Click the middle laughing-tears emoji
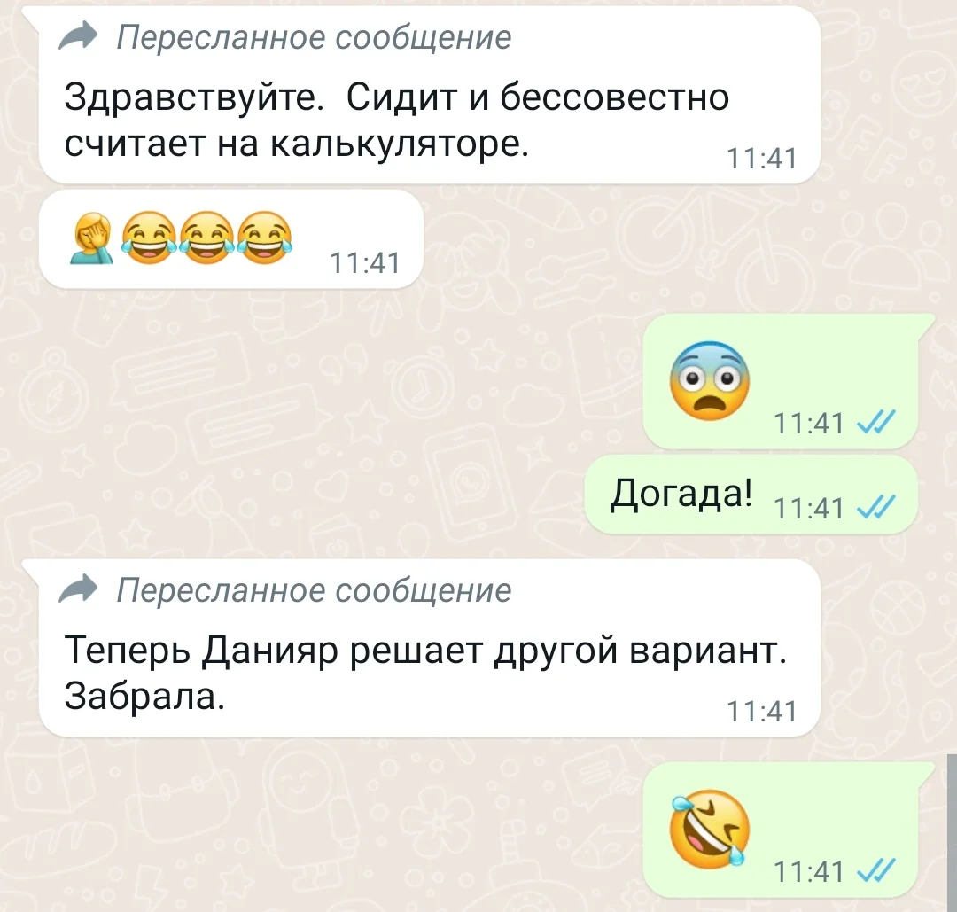The height and width of the screenshot is (912, 957). [206, 238]
